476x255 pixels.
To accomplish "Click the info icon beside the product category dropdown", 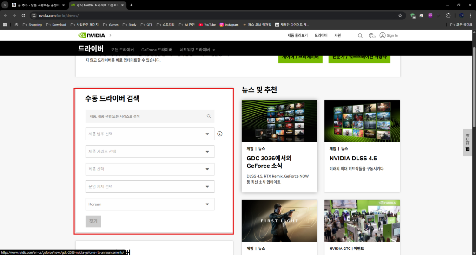I will pyautogui.click(x=220, y=134).
